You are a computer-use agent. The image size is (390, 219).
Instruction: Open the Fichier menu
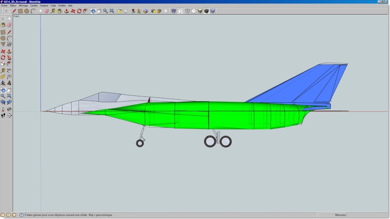(x=4, y=5)
